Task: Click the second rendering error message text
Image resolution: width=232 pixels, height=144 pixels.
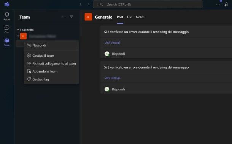Action: (x=146, y=67)
